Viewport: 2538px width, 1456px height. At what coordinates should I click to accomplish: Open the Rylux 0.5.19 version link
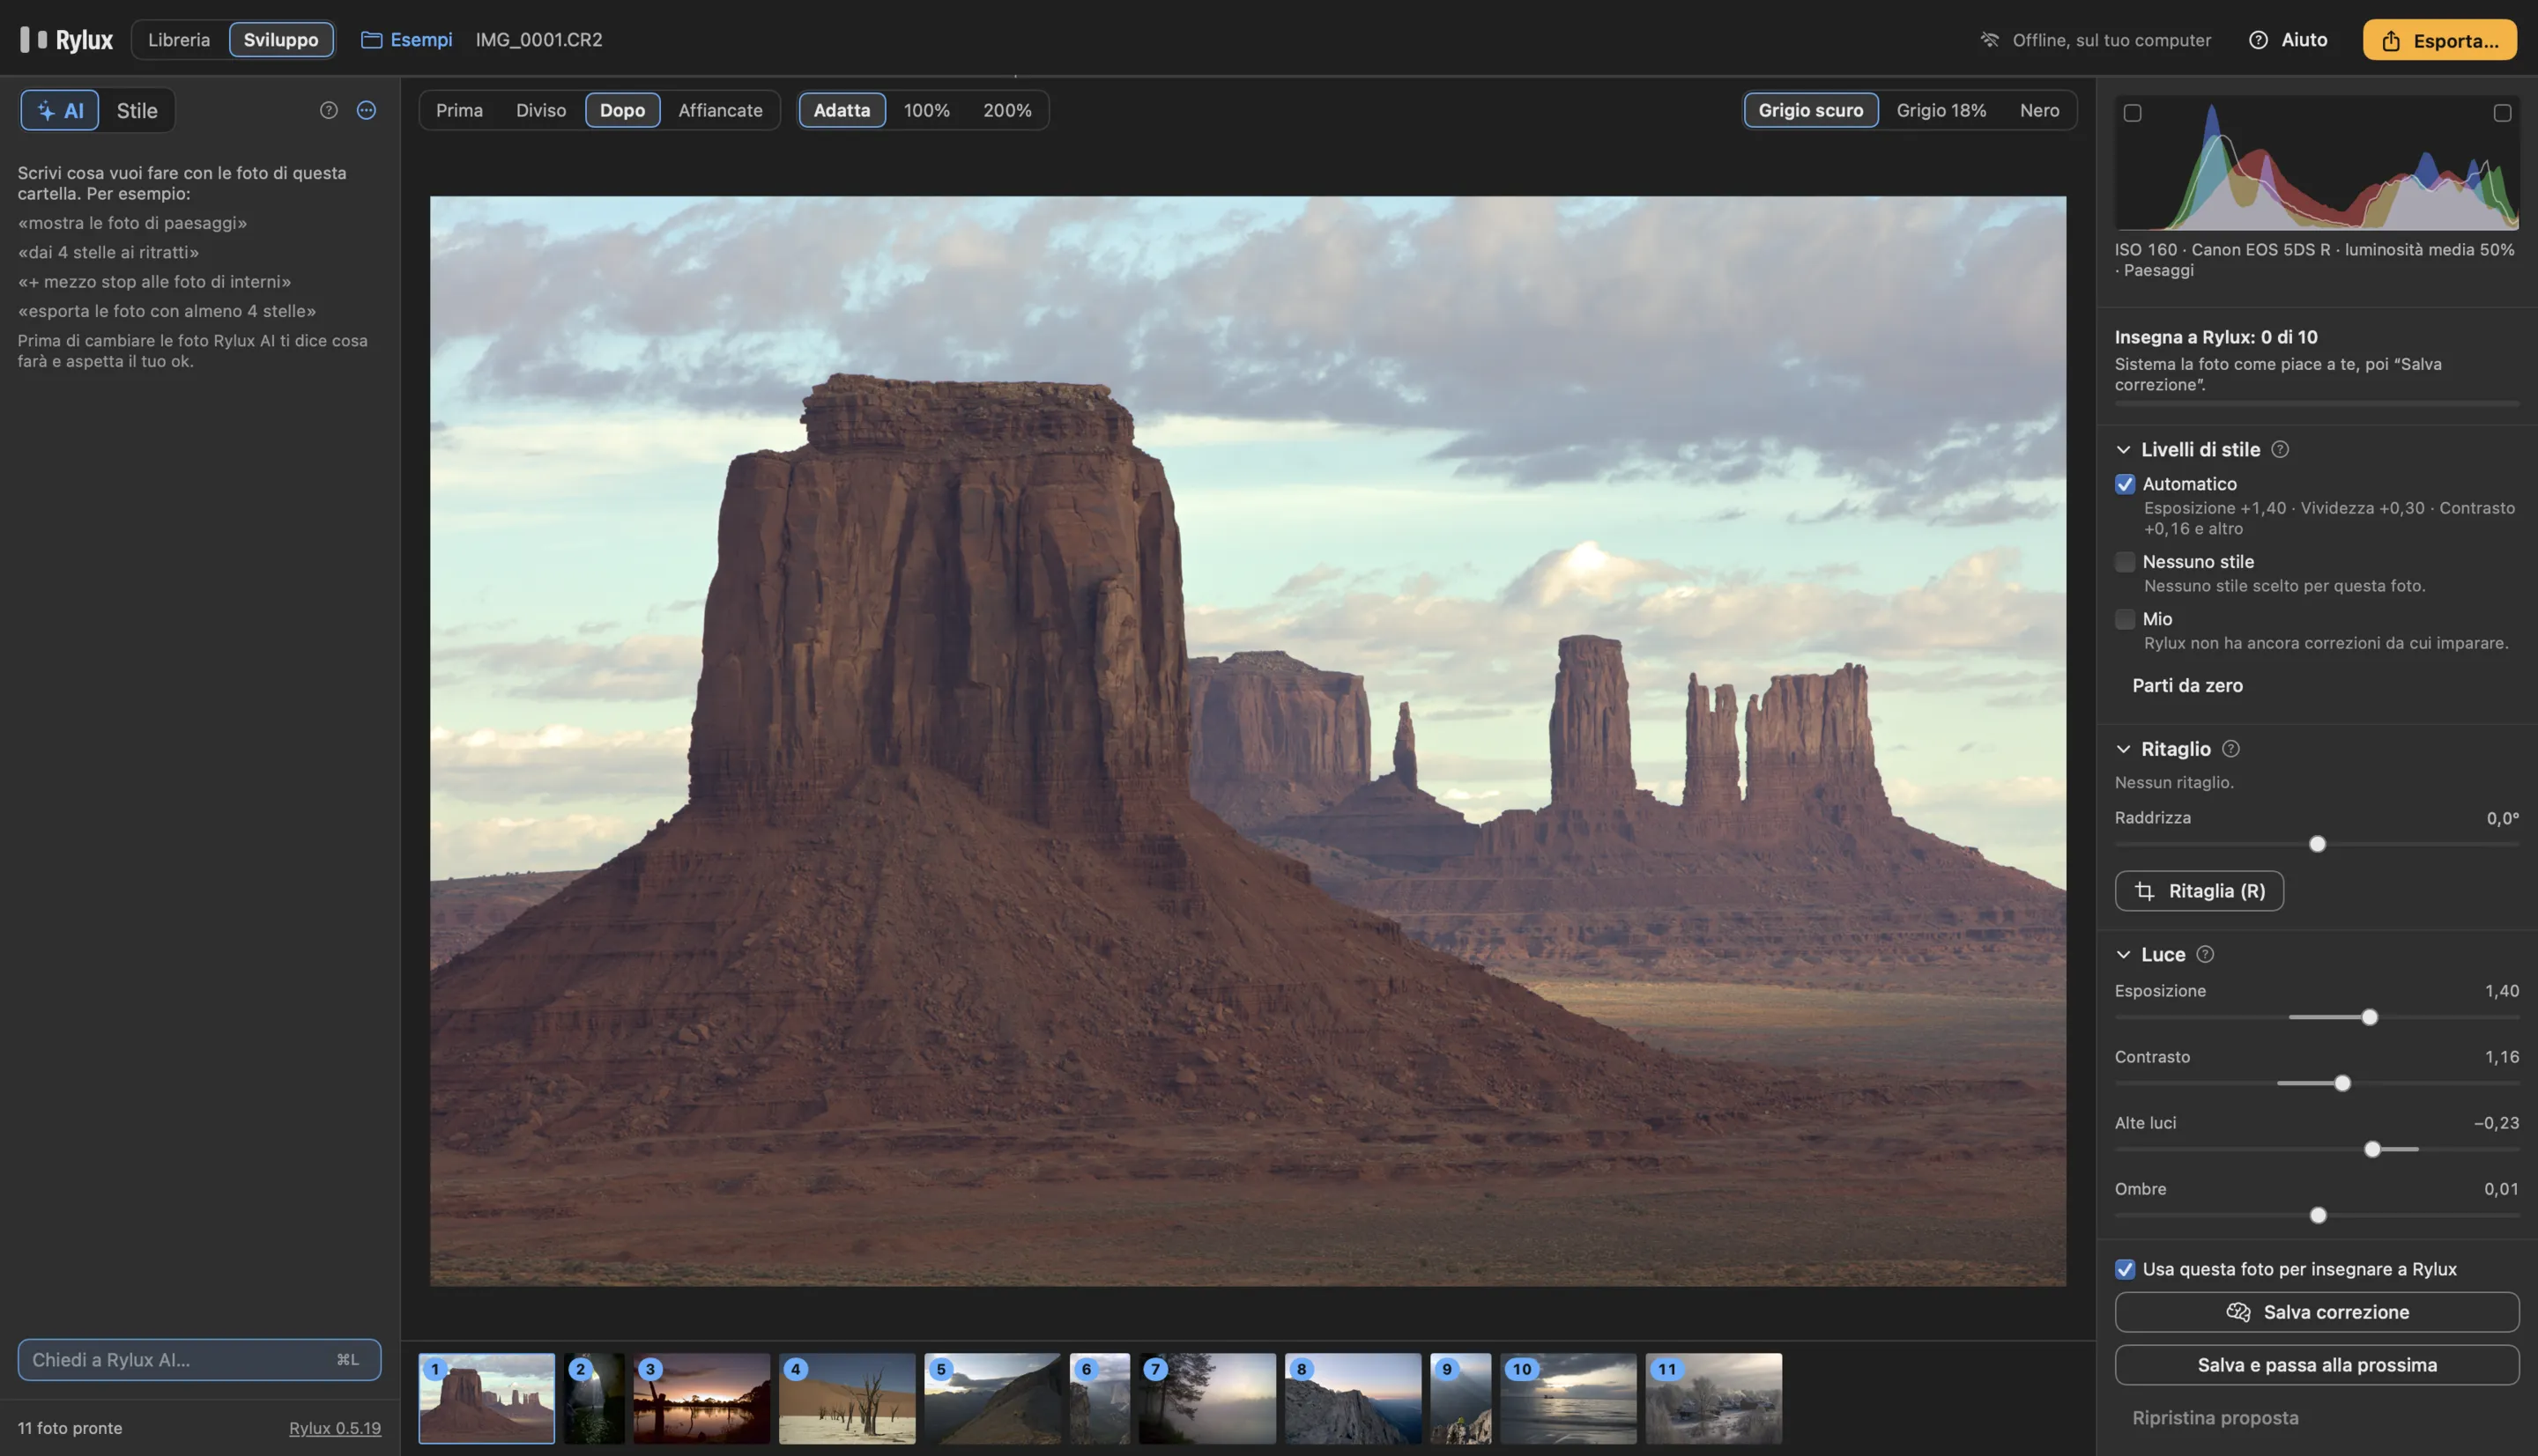point(335,1428)
